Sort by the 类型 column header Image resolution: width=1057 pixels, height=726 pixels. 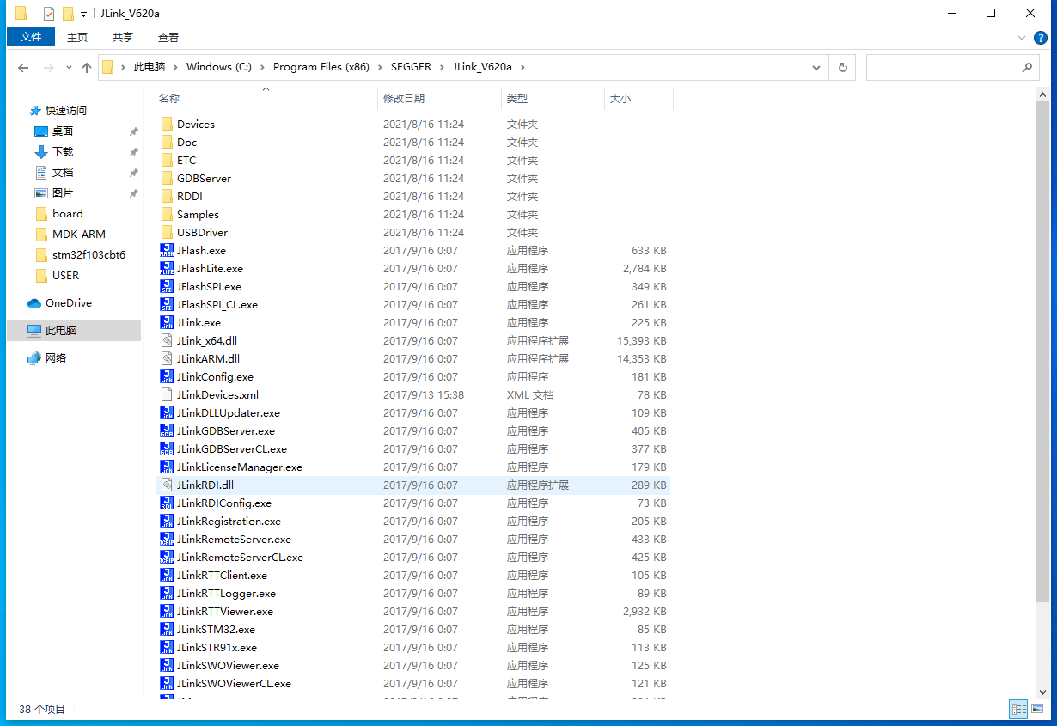pos(553,99)
